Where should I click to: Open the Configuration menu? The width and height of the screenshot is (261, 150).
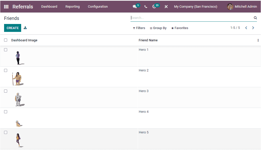click(x=98, y=6)
